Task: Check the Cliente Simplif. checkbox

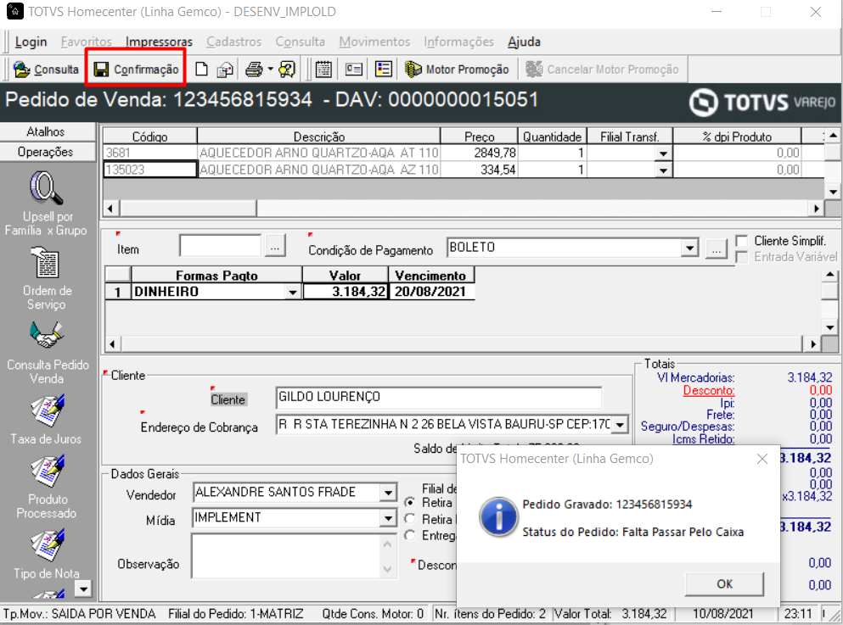Action: 742,241
